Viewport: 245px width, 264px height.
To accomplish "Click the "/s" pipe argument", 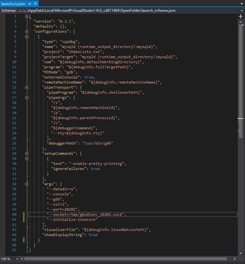I will [55, 103].
